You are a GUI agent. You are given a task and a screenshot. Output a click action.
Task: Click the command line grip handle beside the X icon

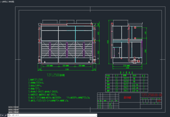pyautogui.click(x=1, y=115)
